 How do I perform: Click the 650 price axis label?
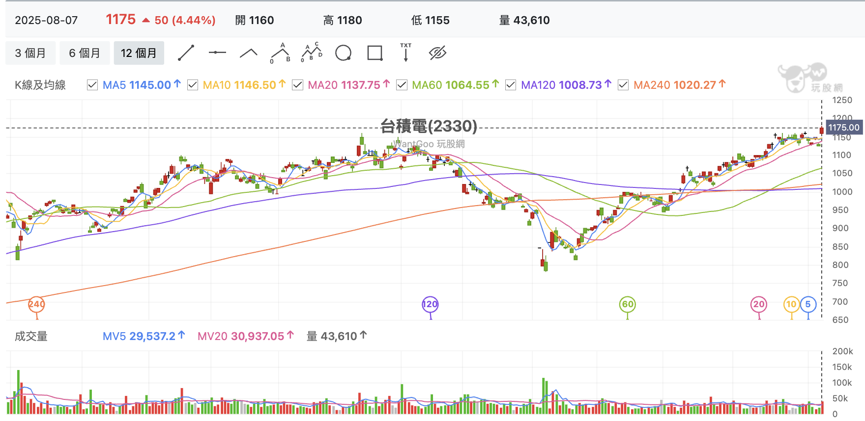[x=840, y=320]
